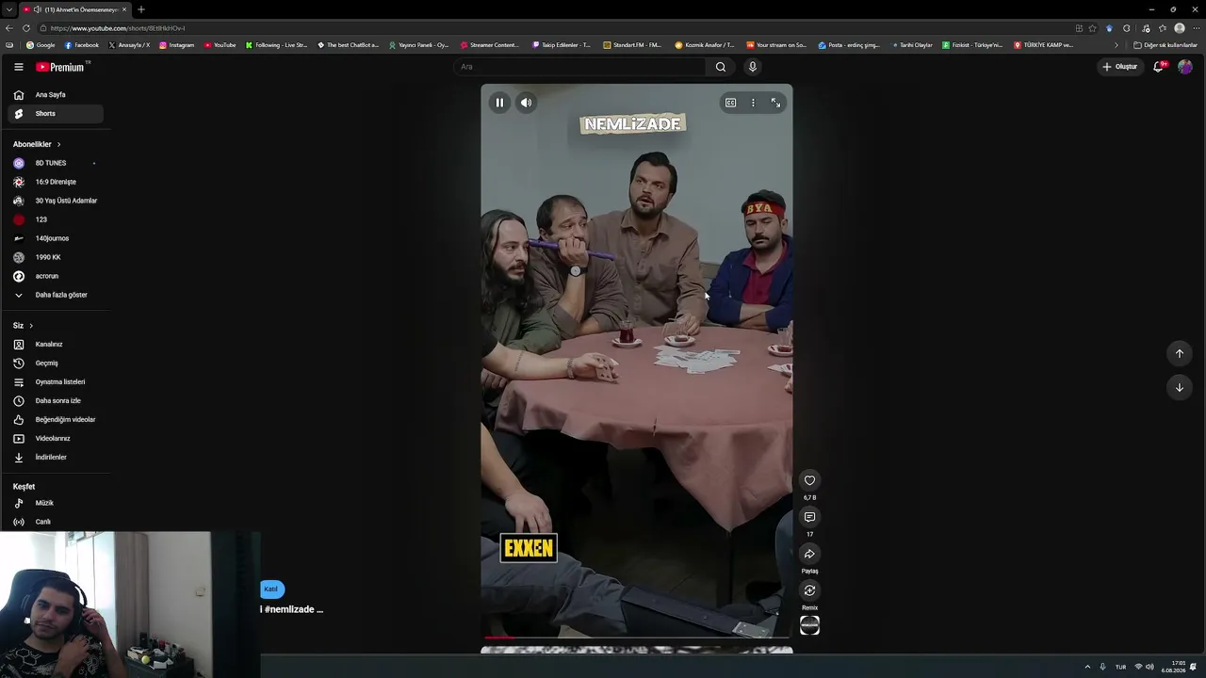
Task: Open Ana Sayfa in the sidebar
Action: coord(56,95)
